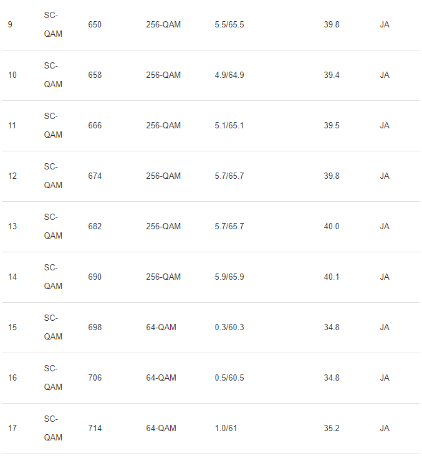
Task: Click the 0.3/60.3 power cell
Action: tap(229, 328)
